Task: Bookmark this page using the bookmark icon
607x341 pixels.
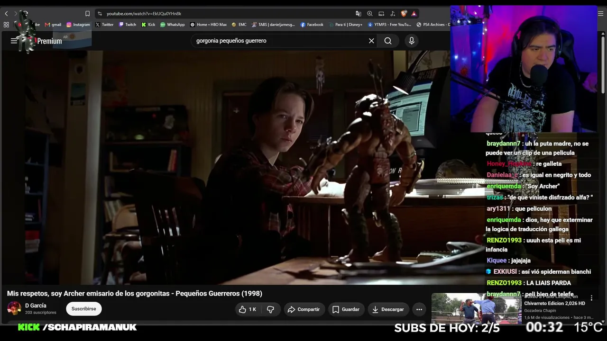Action: (x=87, y=13)
